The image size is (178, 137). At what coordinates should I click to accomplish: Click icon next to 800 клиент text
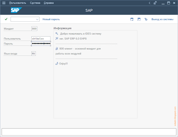tap(57, 49)
